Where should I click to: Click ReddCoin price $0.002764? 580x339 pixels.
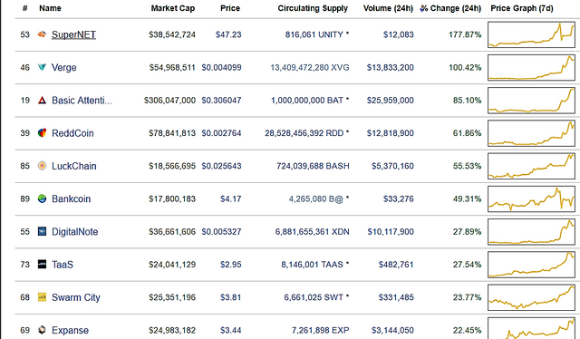click(221, 133)
